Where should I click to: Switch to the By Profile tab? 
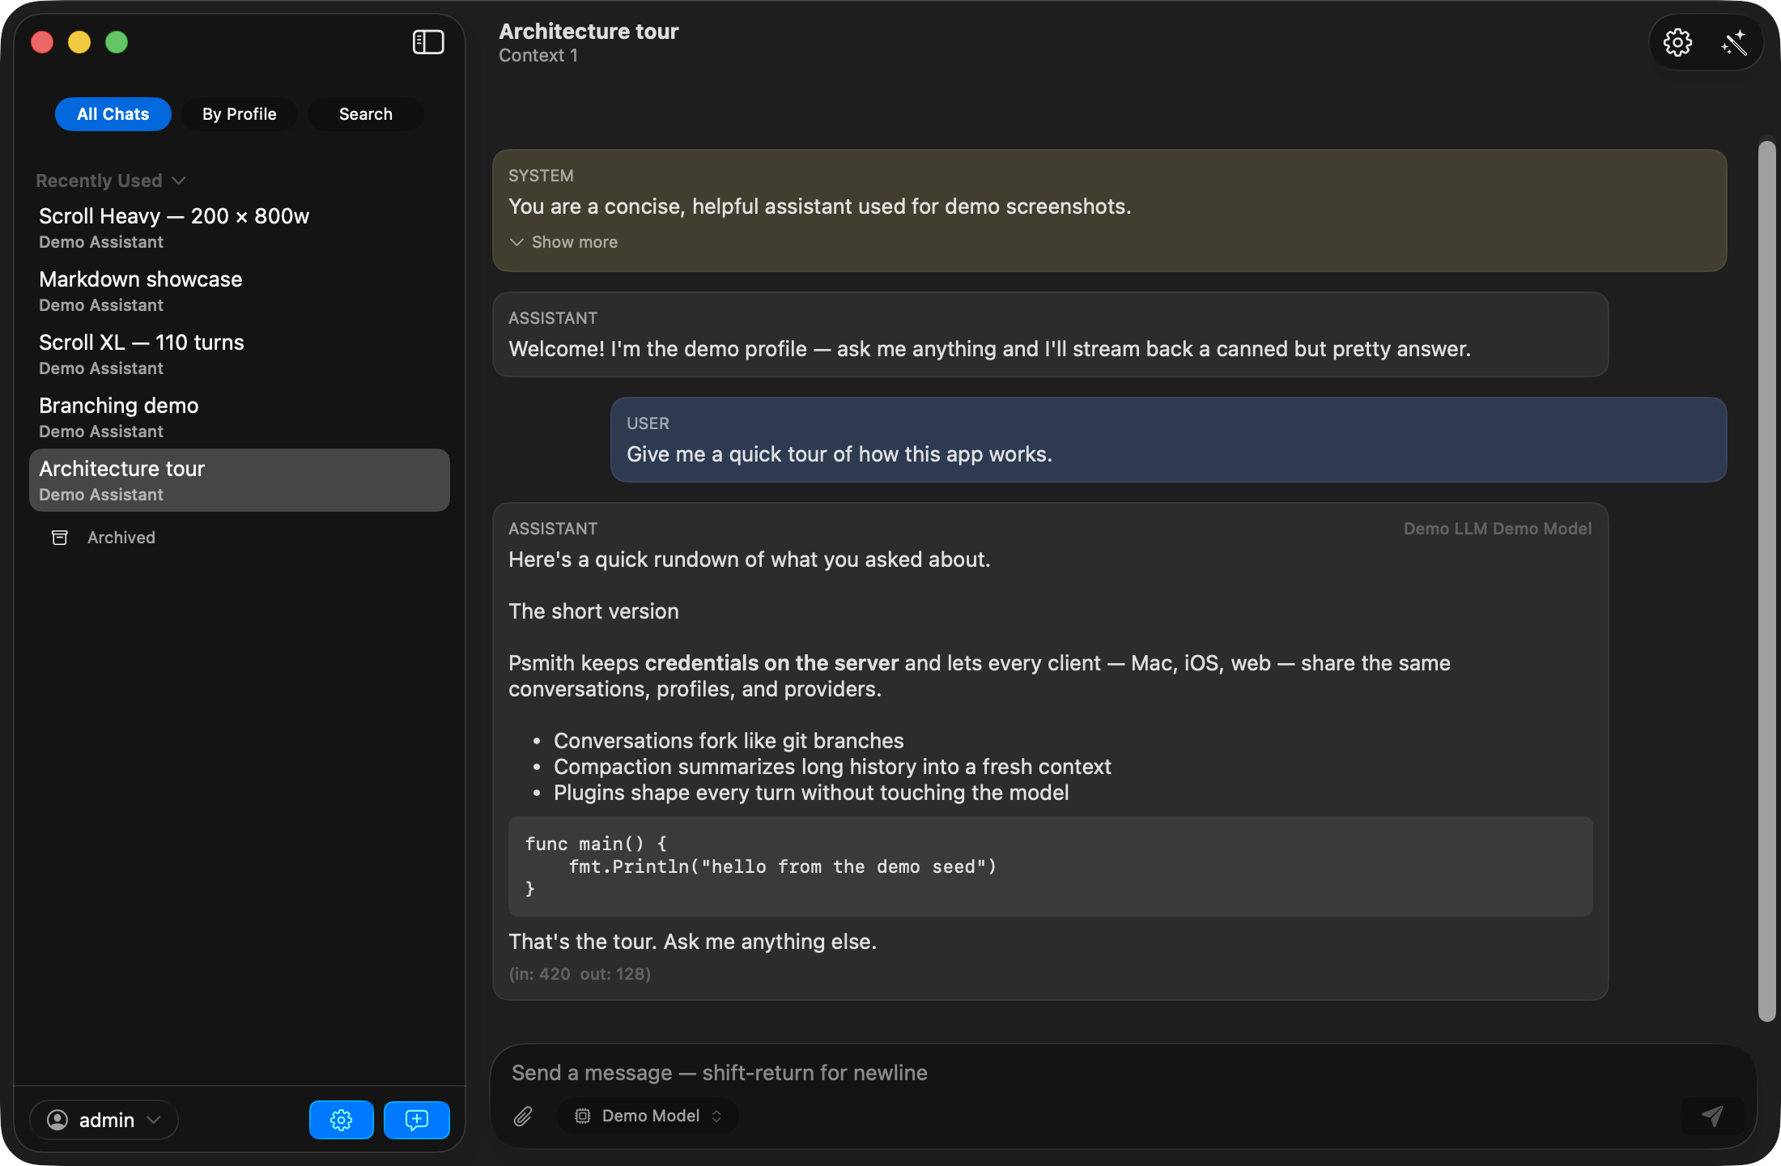[240, 114]
